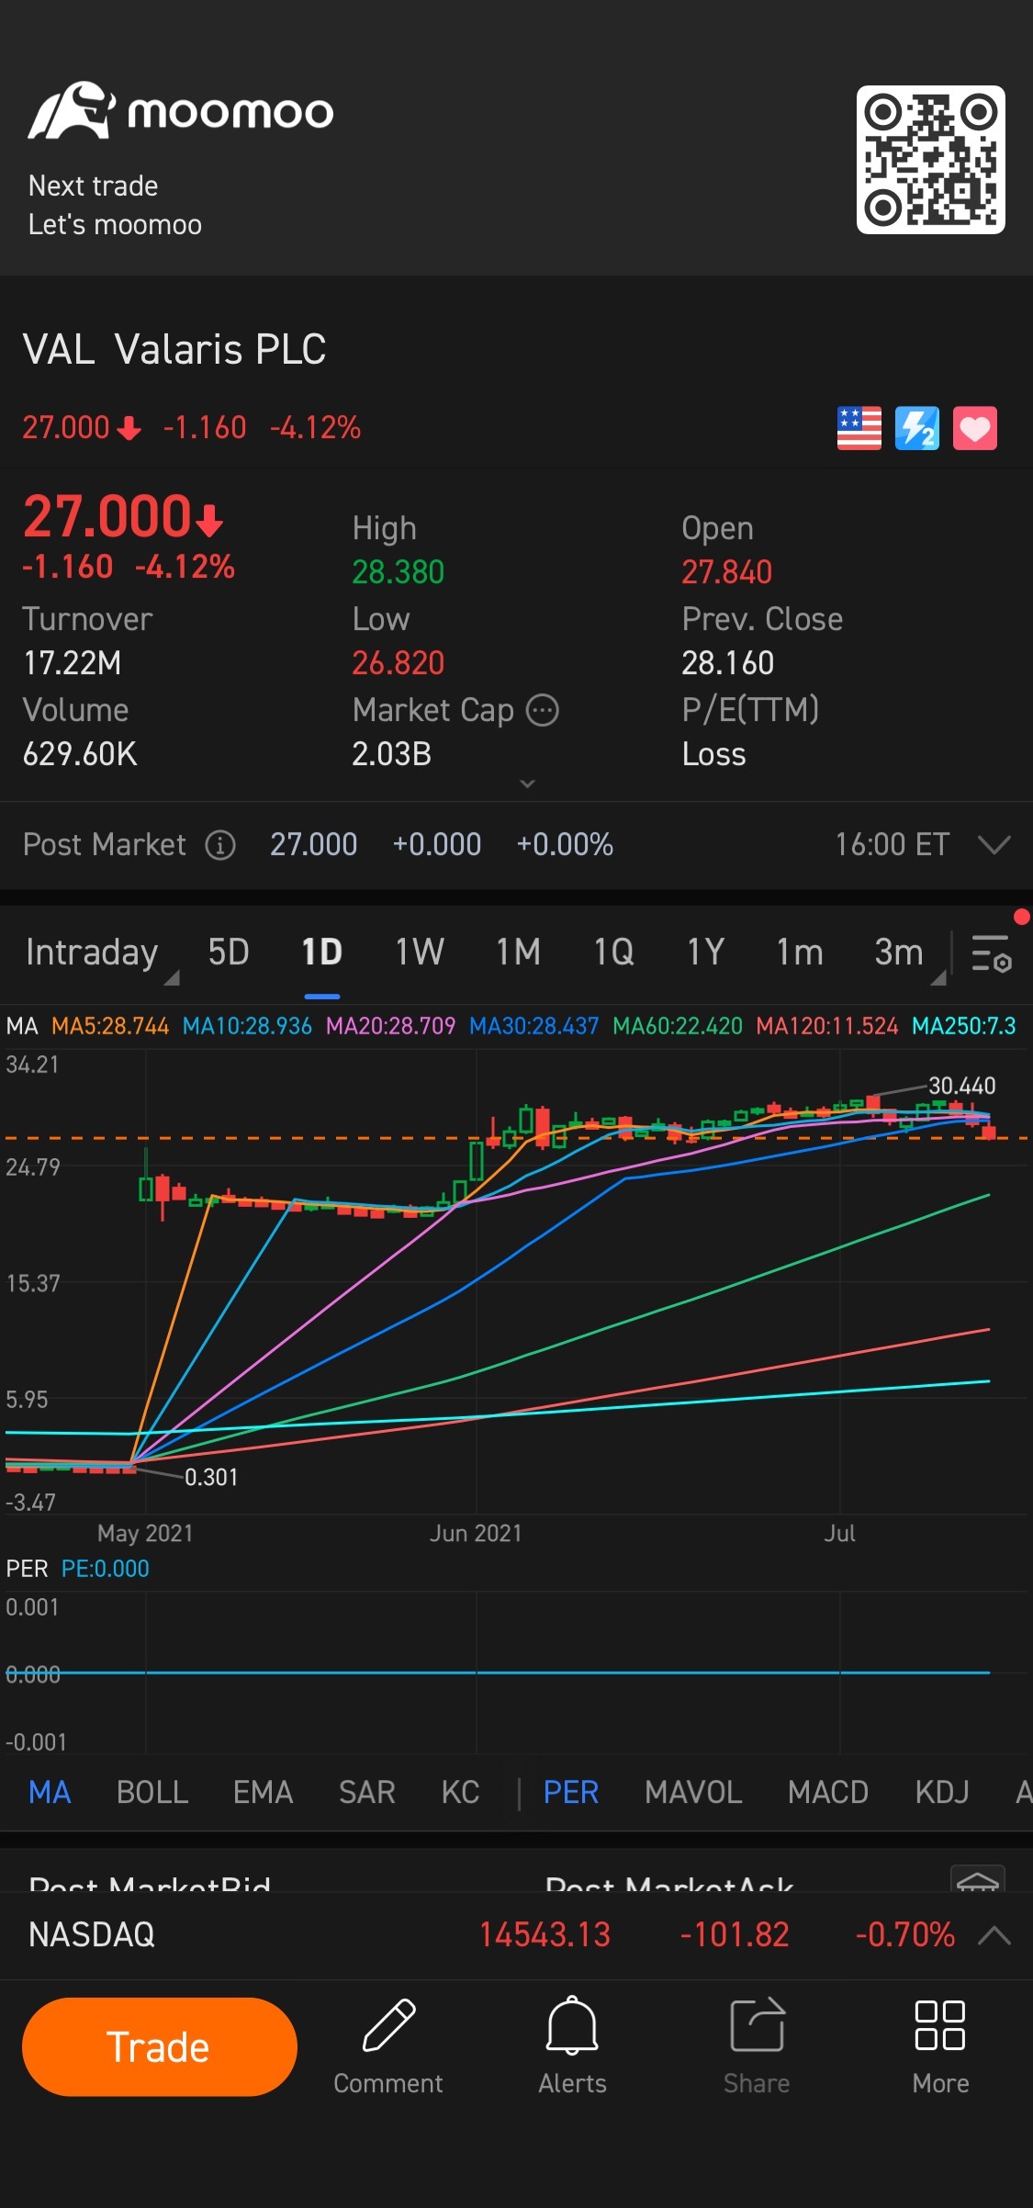
Task: Toggle the pink heart favorite icon
Action: 975,428
